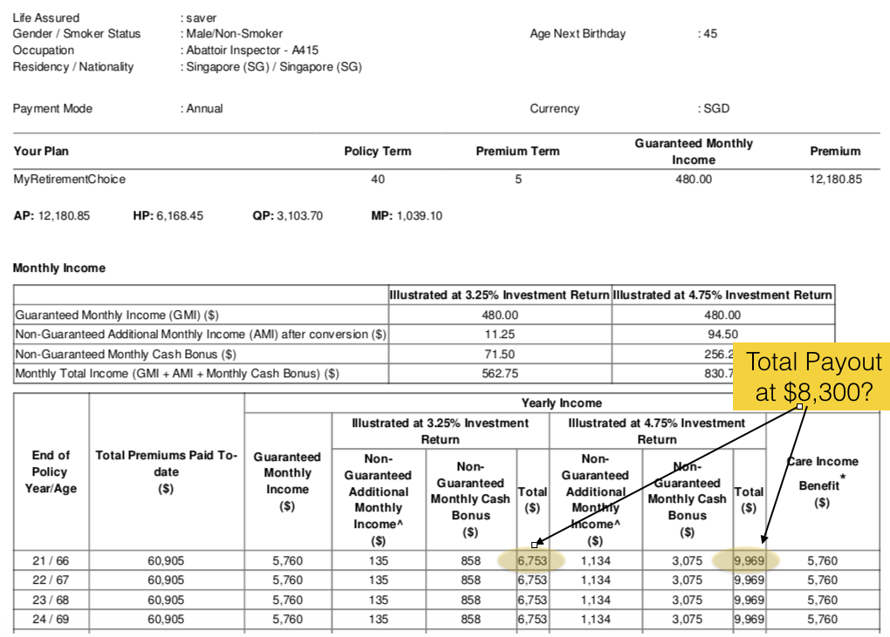Select the MP: 1,039.10 premium value

tap(407, 216)
